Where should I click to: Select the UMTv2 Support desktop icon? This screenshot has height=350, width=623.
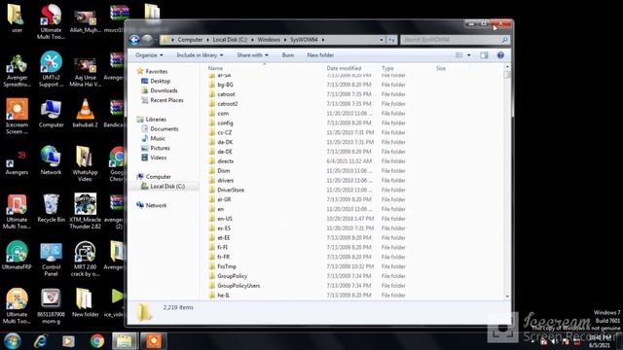(x=51, y=69)
